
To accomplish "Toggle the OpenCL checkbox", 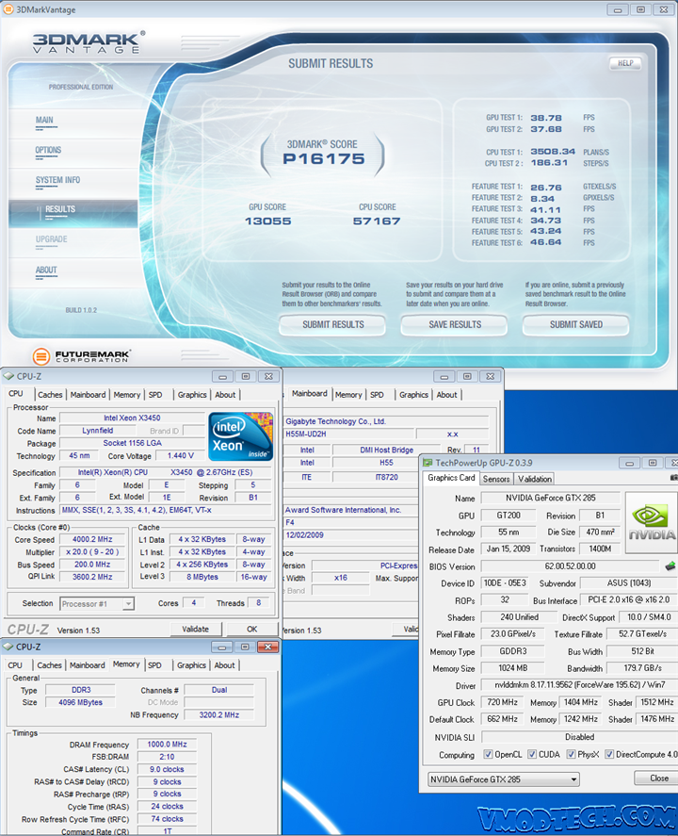I will click(x=488, y=754).
